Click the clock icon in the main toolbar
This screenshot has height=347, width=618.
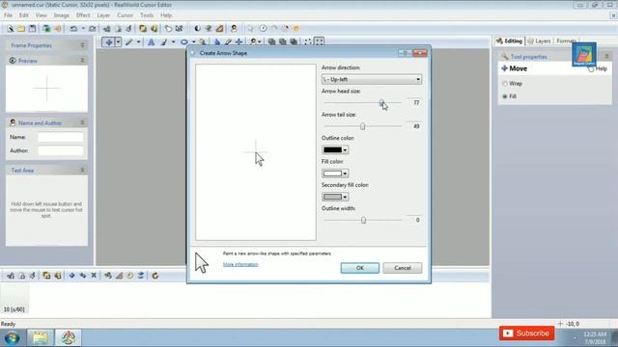click(263, 28)
